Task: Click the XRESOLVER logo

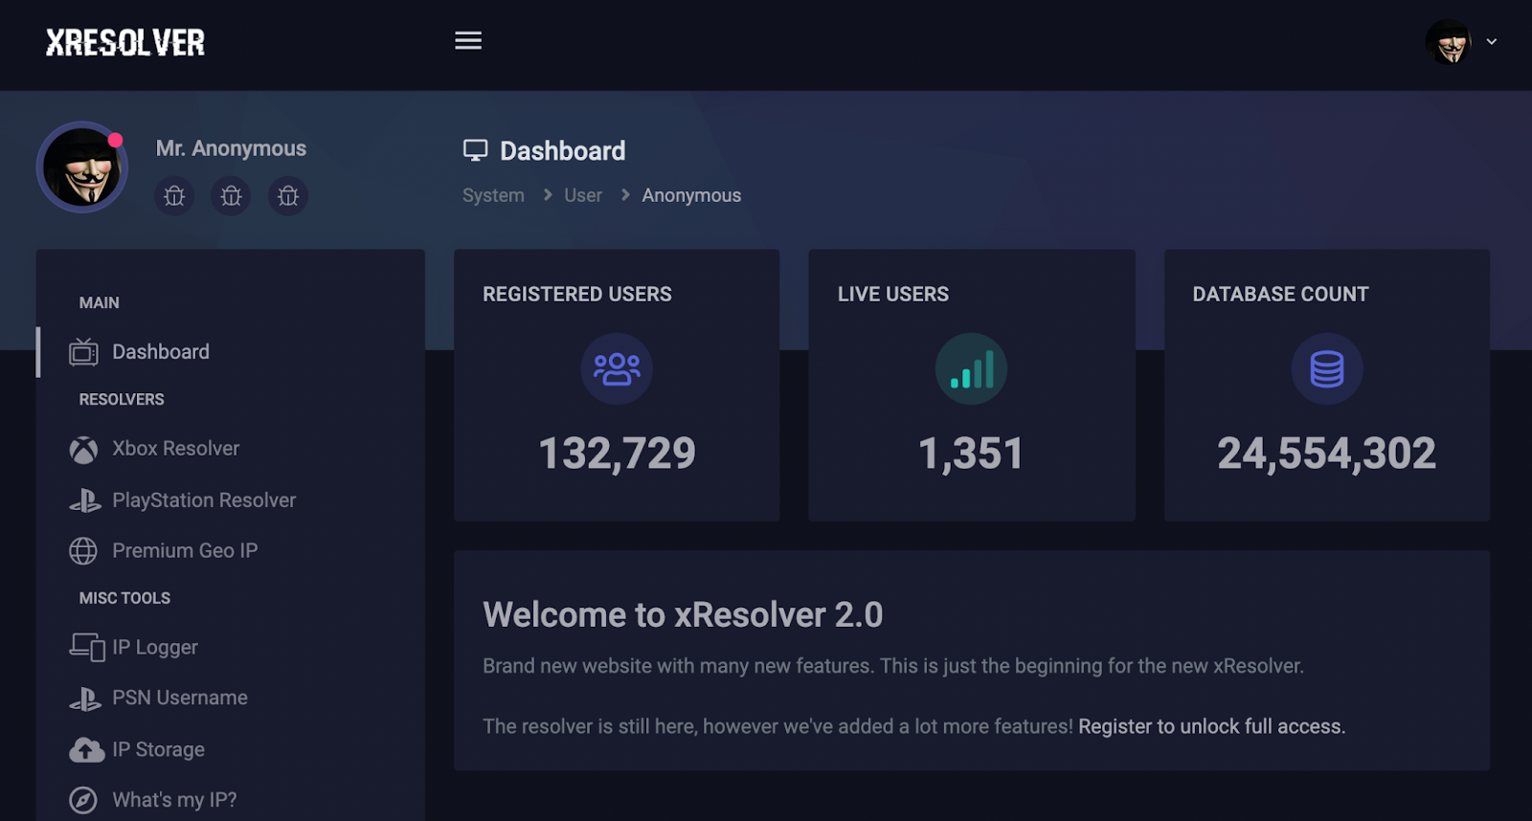Action: tap(125, 42)
